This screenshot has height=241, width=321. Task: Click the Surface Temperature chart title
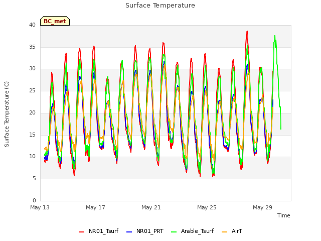point(160,6)
